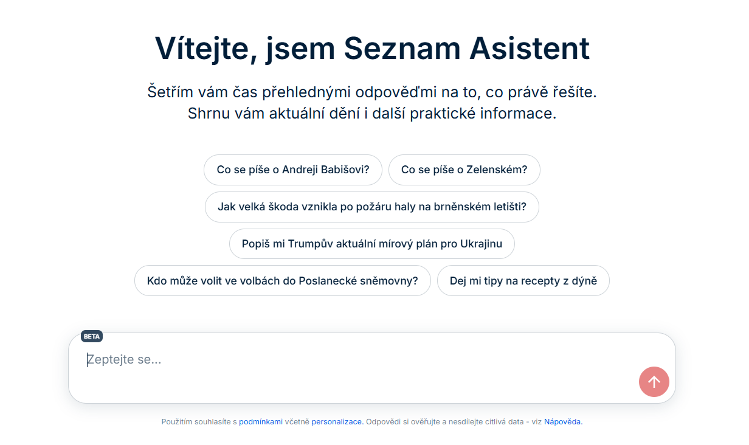This screenshot has width=749, height=445.
Task: Open the 'Nápověda' help link
Action: coord(562,421)
